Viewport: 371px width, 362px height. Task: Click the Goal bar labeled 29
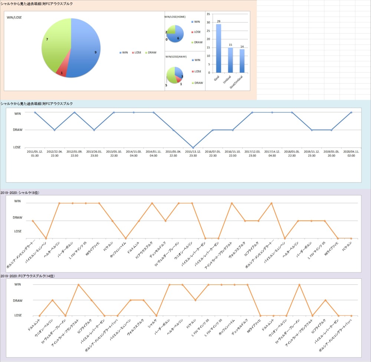pos(219,48)
